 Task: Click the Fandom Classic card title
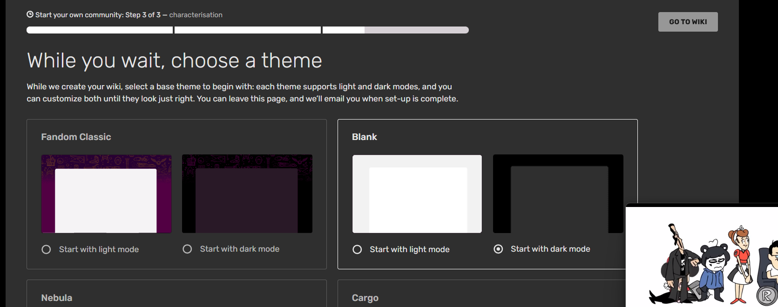pos(76,137)
